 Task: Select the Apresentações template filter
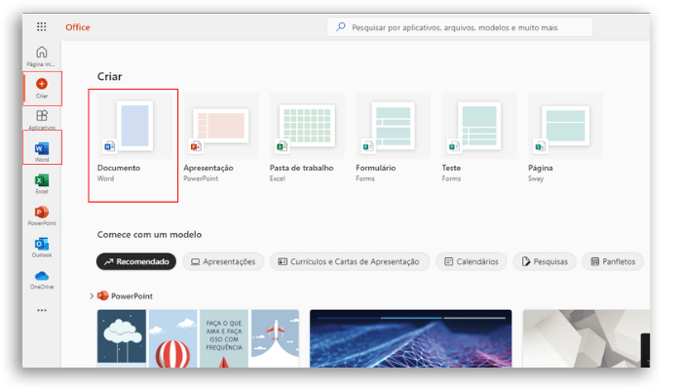(x=223, y=261)
